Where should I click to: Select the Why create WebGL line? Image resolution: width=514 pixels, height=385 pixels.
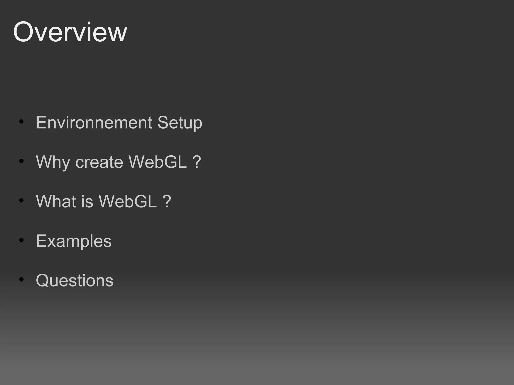(x=118, y=162)
